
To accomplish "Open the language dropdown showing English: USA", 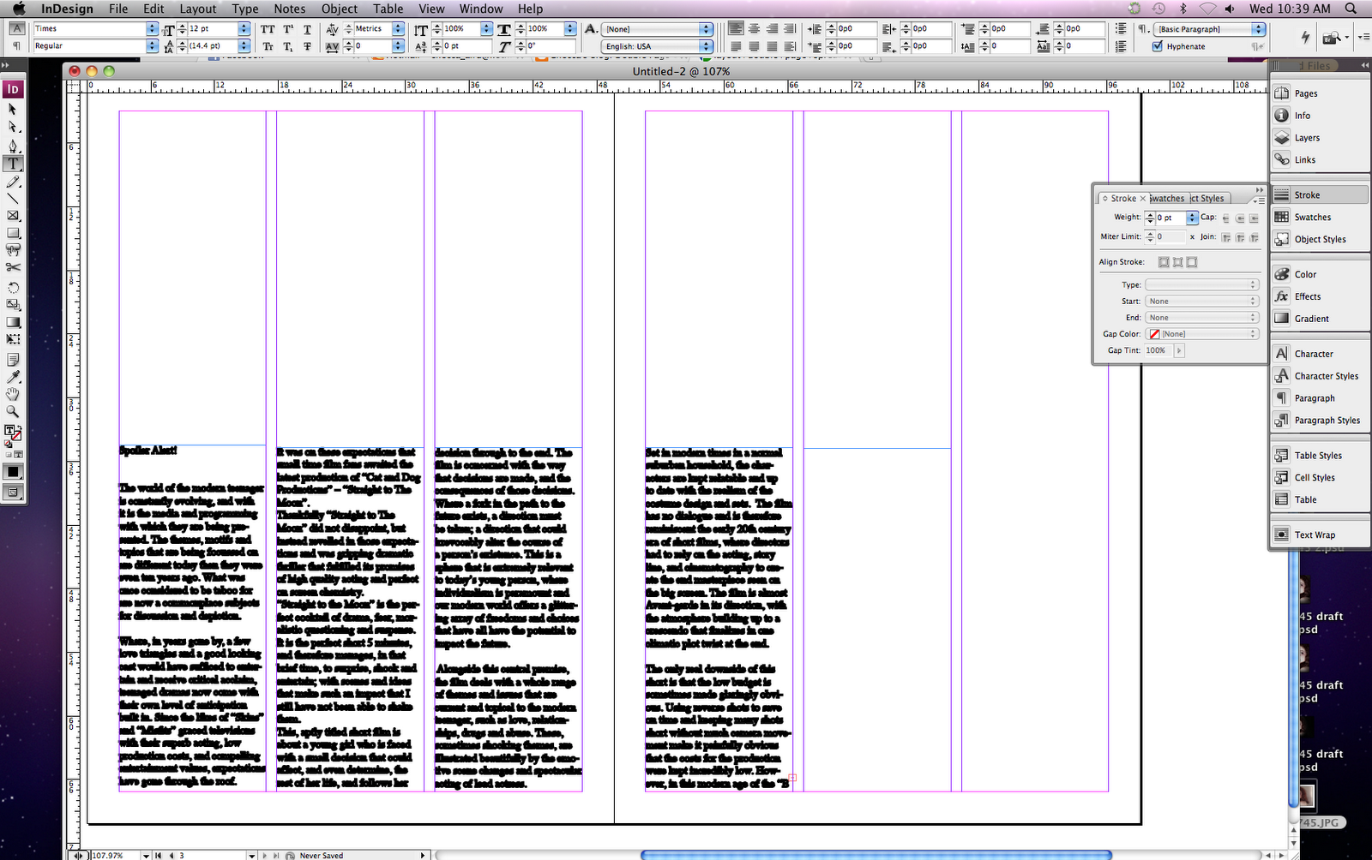I will pos(705,45).
